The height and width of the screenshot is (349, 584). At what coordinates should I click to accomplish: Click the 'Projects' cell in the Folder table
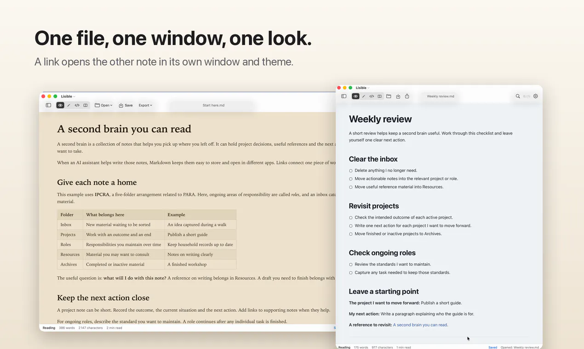[x=70, y=235]
